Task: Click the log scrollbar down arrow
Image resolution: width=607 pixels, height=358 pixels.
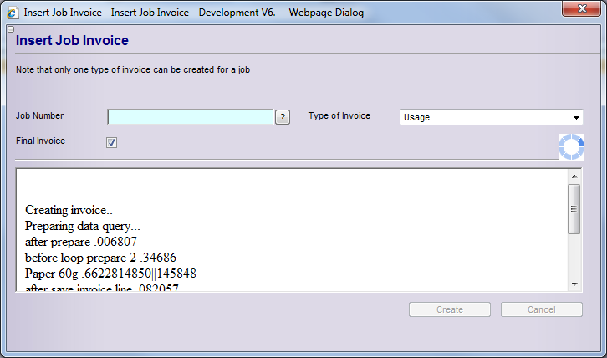Action: [x=574, y=284]
